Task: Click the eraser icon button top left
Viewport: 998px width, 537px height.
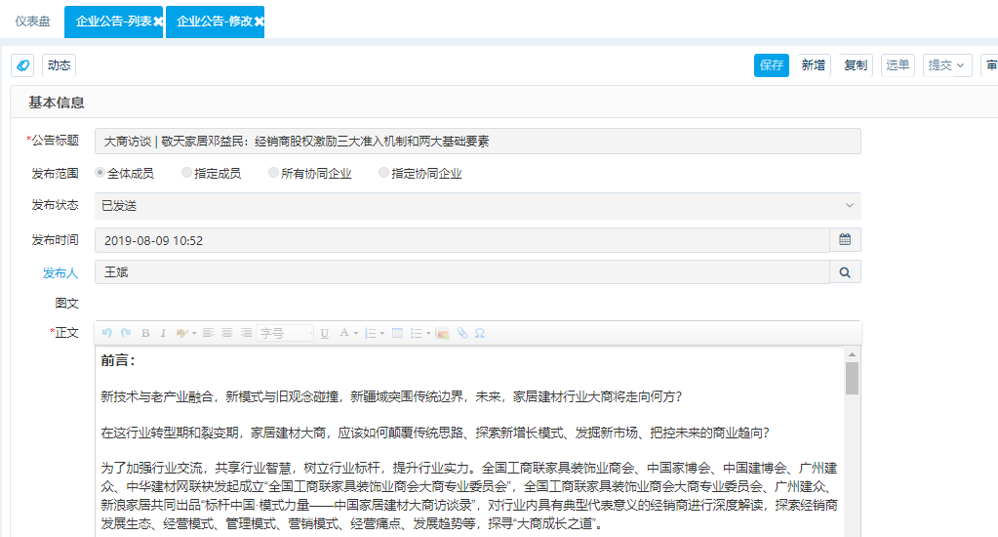Action: pos(22,65)
